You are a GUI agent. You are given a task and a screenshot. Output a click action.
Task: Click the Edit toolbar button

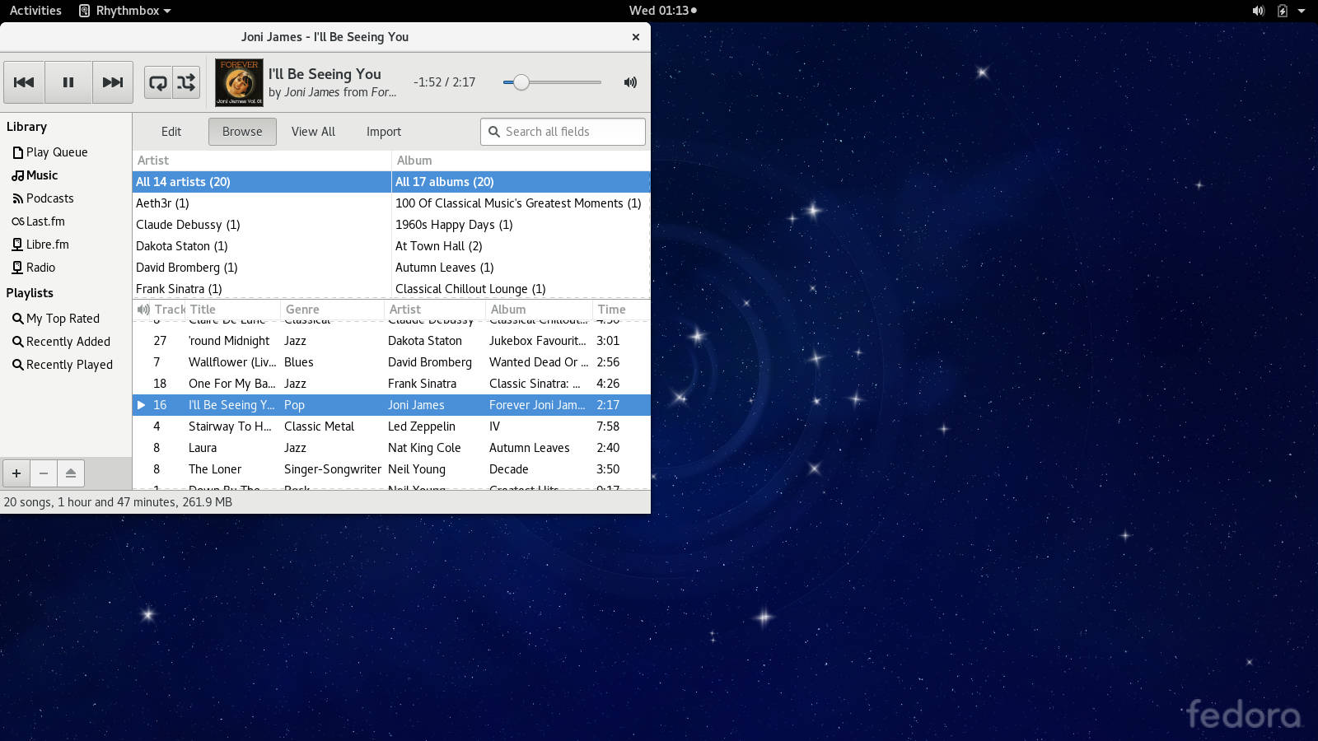pyautogui.click(x=171, y=132)
